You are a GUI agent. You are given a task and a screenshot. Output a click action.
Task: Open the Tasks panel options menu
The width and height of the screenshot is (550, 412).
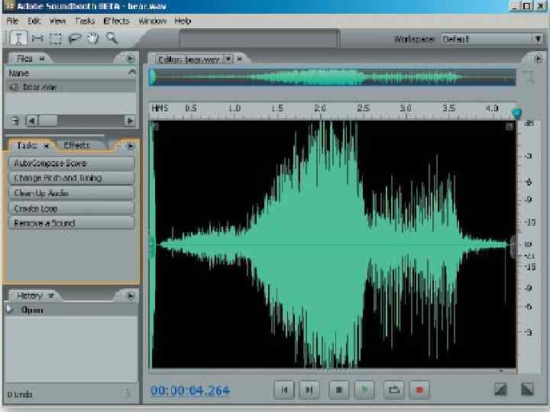[x=131, y=146]
